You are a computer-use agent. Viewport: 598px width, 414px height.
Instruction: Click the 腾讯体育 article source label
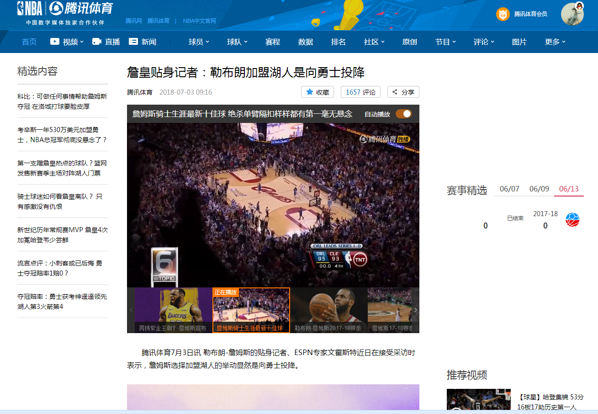140,92
